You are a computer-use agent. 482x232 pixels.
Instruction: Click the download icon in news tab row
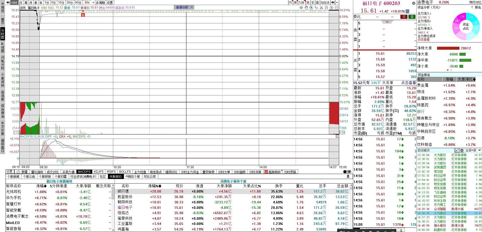[x=348, y=177]
